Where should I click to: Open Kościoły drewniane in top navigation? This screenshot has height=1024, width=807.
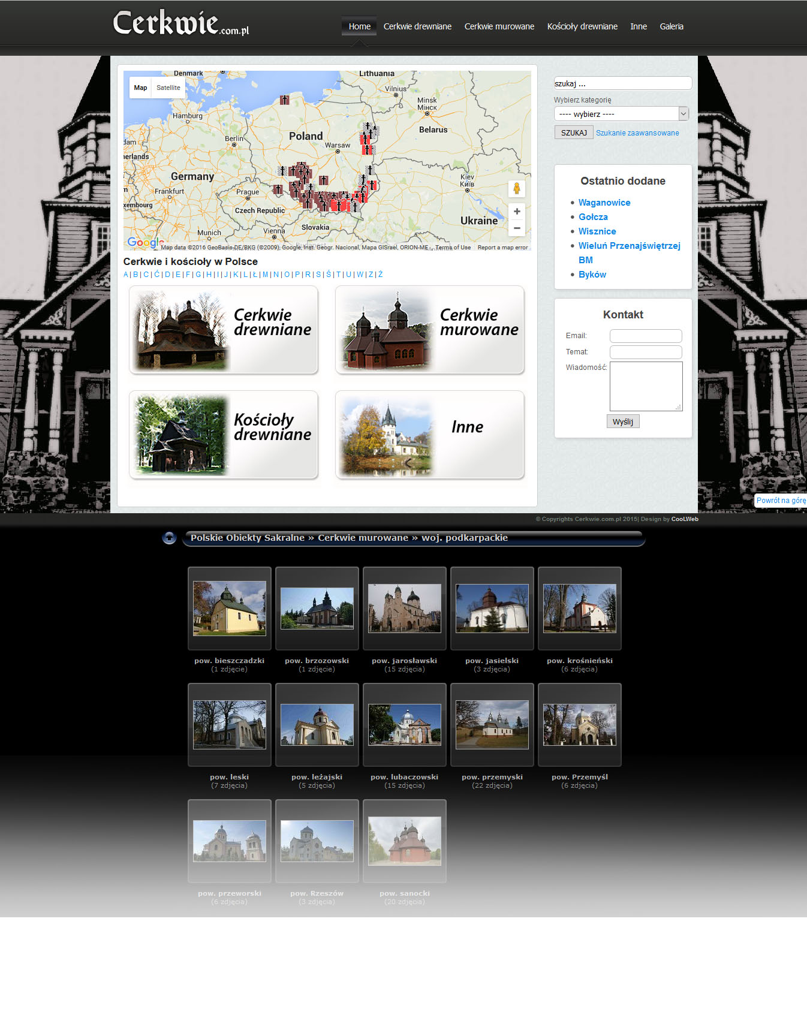tap(582, 26)
